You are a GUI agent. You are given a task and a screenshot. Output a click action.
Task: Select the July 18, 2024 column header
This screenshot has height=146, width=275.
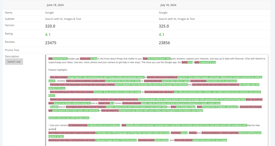[x=168, y=5]
